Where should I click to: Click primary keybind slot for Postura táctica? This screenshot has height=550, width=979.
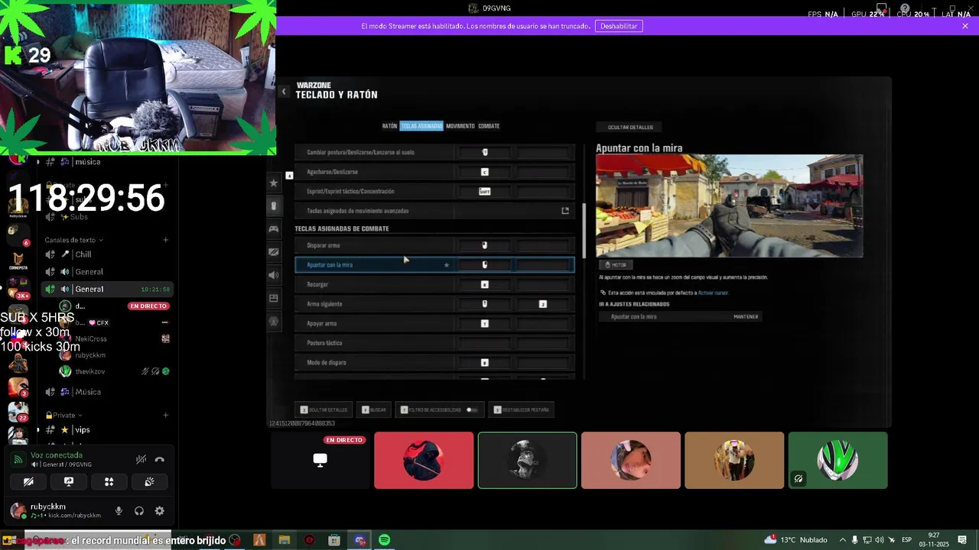(x=484, y=343)
